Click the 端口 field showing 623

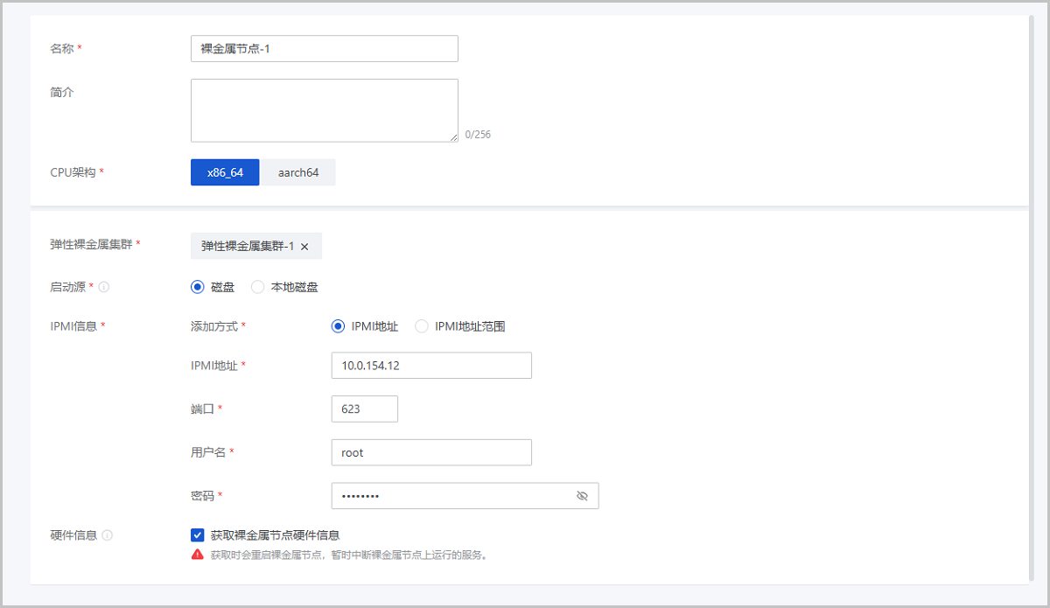(x=364, y=409)
